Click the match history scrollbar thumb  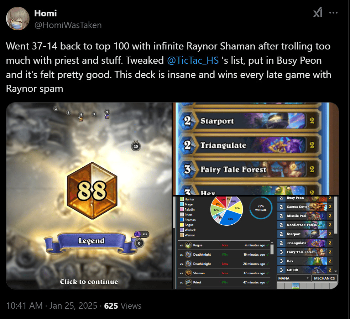[272, 249]
